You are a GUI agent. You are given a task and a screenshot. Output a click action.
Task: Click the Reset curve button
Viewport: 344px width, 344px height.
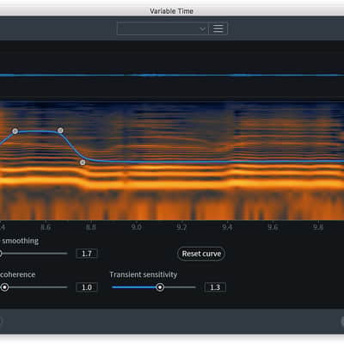[201, 254]
